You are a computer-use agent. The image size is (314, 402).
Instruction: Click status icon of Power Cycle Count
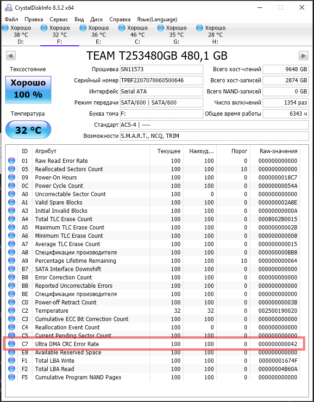[x=12, y=186]
